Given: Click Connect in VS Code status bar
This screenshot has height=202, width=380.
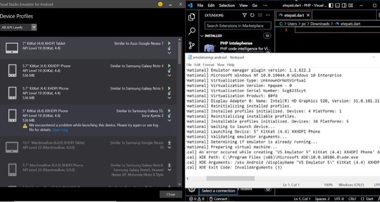Looking at the screenshot, I should (218, 199).
